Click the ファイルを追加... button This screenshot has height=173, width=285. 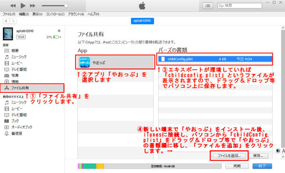click(x=229, y=155)
